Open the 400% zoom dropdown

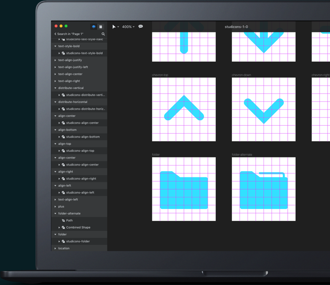tap(128, 27)
